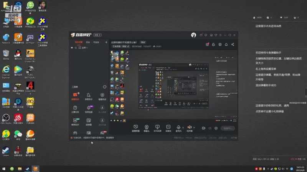Image resolution: width=307 pixels, height=172 pixels.
Task: Edit the 王者荣耀 - 国服 category selector
Action: click(x=121, y=46)
